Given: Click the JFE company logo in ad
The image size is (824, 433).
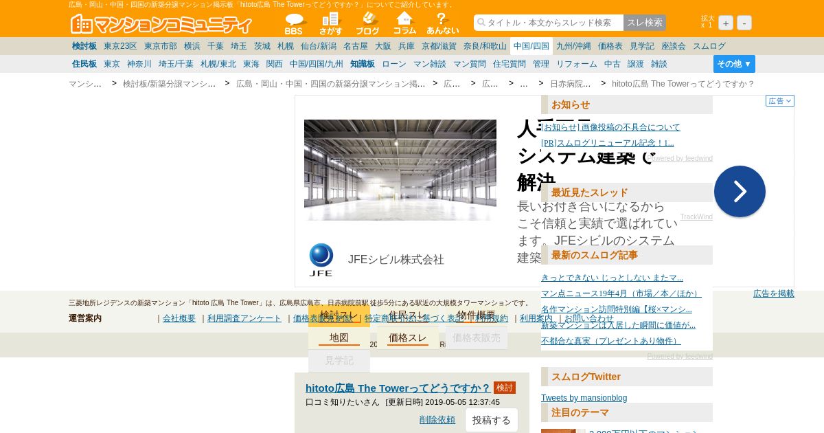Looking at the screenshot, I should pos(321,260).
